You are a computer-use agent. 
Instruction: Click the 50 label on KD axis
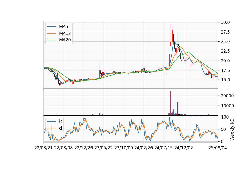[x=224, y=129]
